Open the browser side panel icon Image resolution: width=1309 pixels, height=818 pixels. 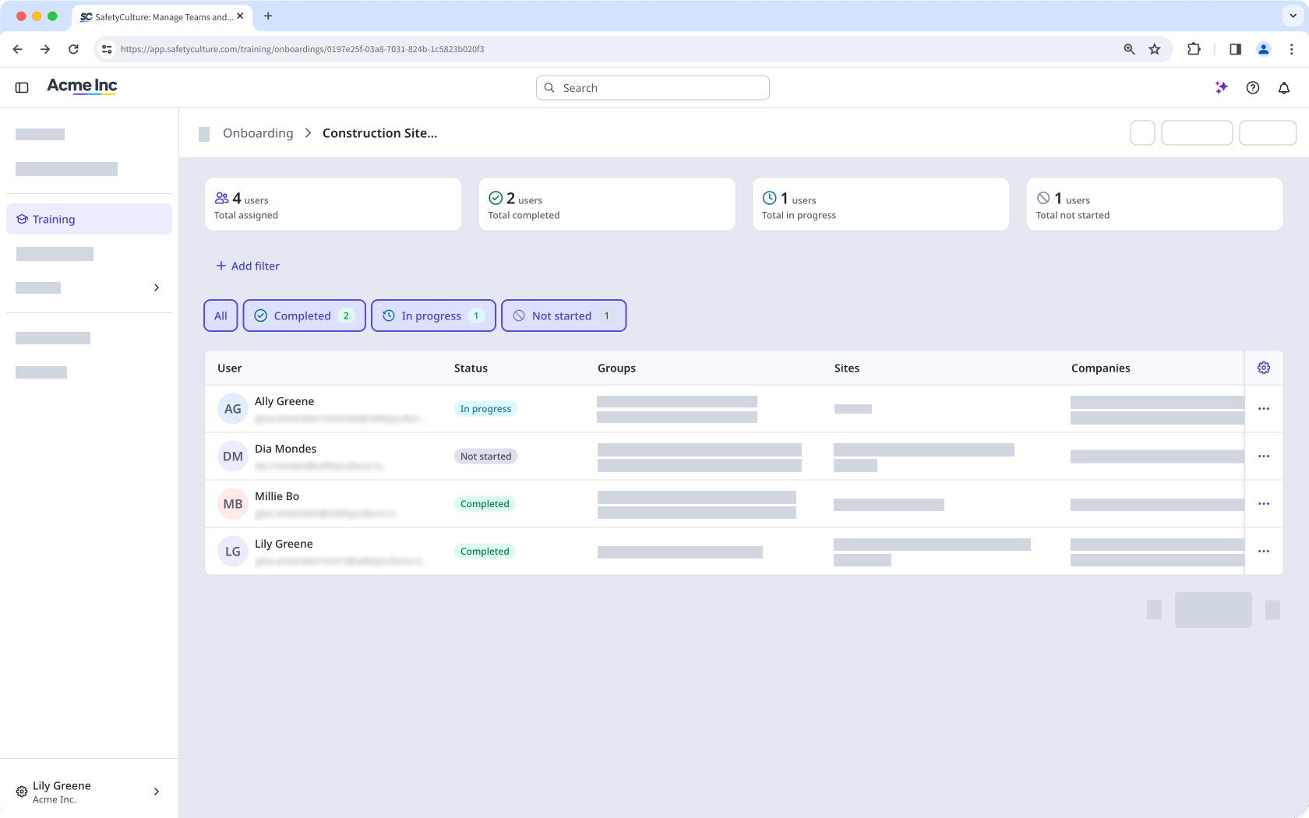pos(1235,49)
